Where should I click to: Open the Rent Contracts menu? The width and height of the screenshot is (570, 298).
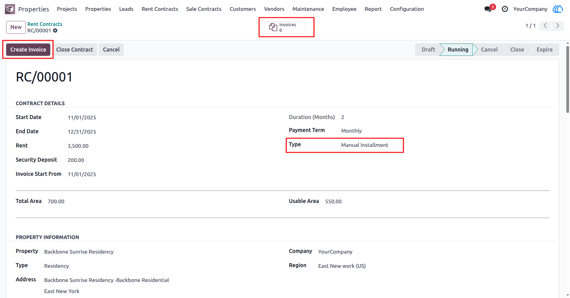click(160, 9)
